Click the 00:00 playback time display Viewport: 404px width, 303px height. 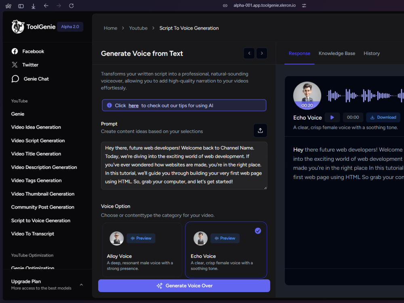pyautogui.click(x=353, y=118)
